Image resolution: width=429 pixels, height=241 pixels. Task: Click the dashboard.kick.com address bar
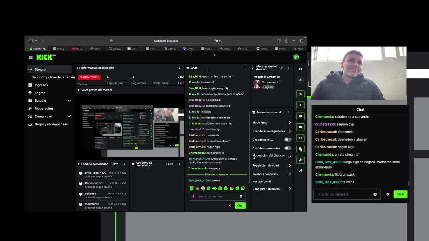(x=166, y=41)
